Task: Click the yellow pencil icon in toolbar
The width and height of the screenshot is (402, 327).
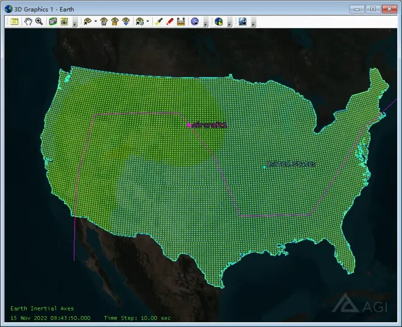Action: tap(158, 21)
